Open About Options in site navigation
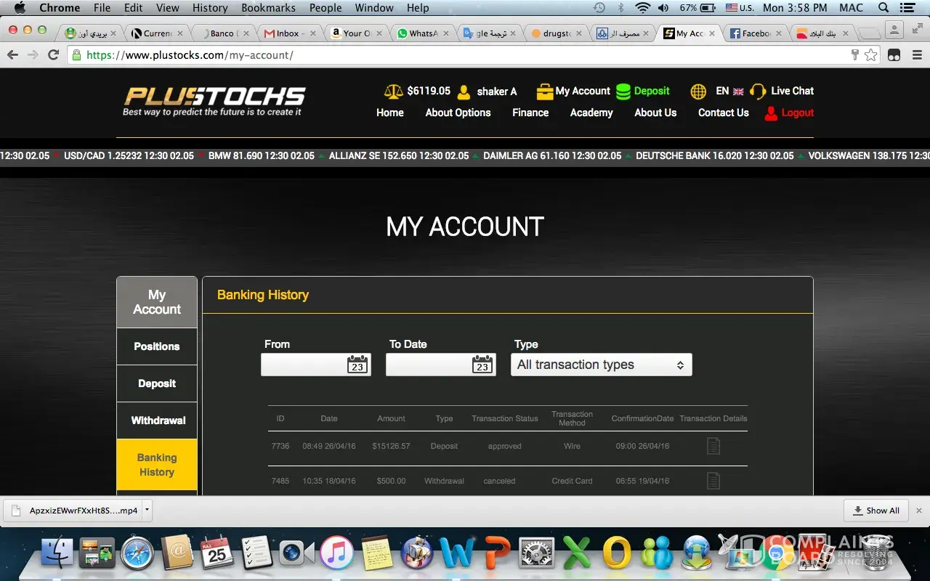This screenshot has width=930, height=581. coord(458,113)
